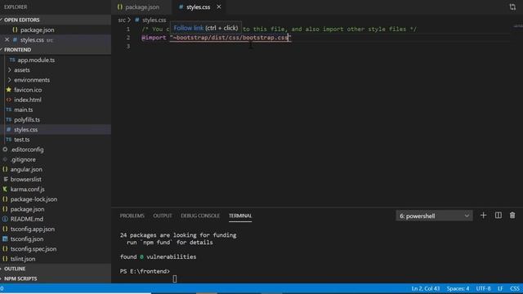The image size is (523, 294).
Task: Click the EXPLORER panel title
Action: pos(16,7)
